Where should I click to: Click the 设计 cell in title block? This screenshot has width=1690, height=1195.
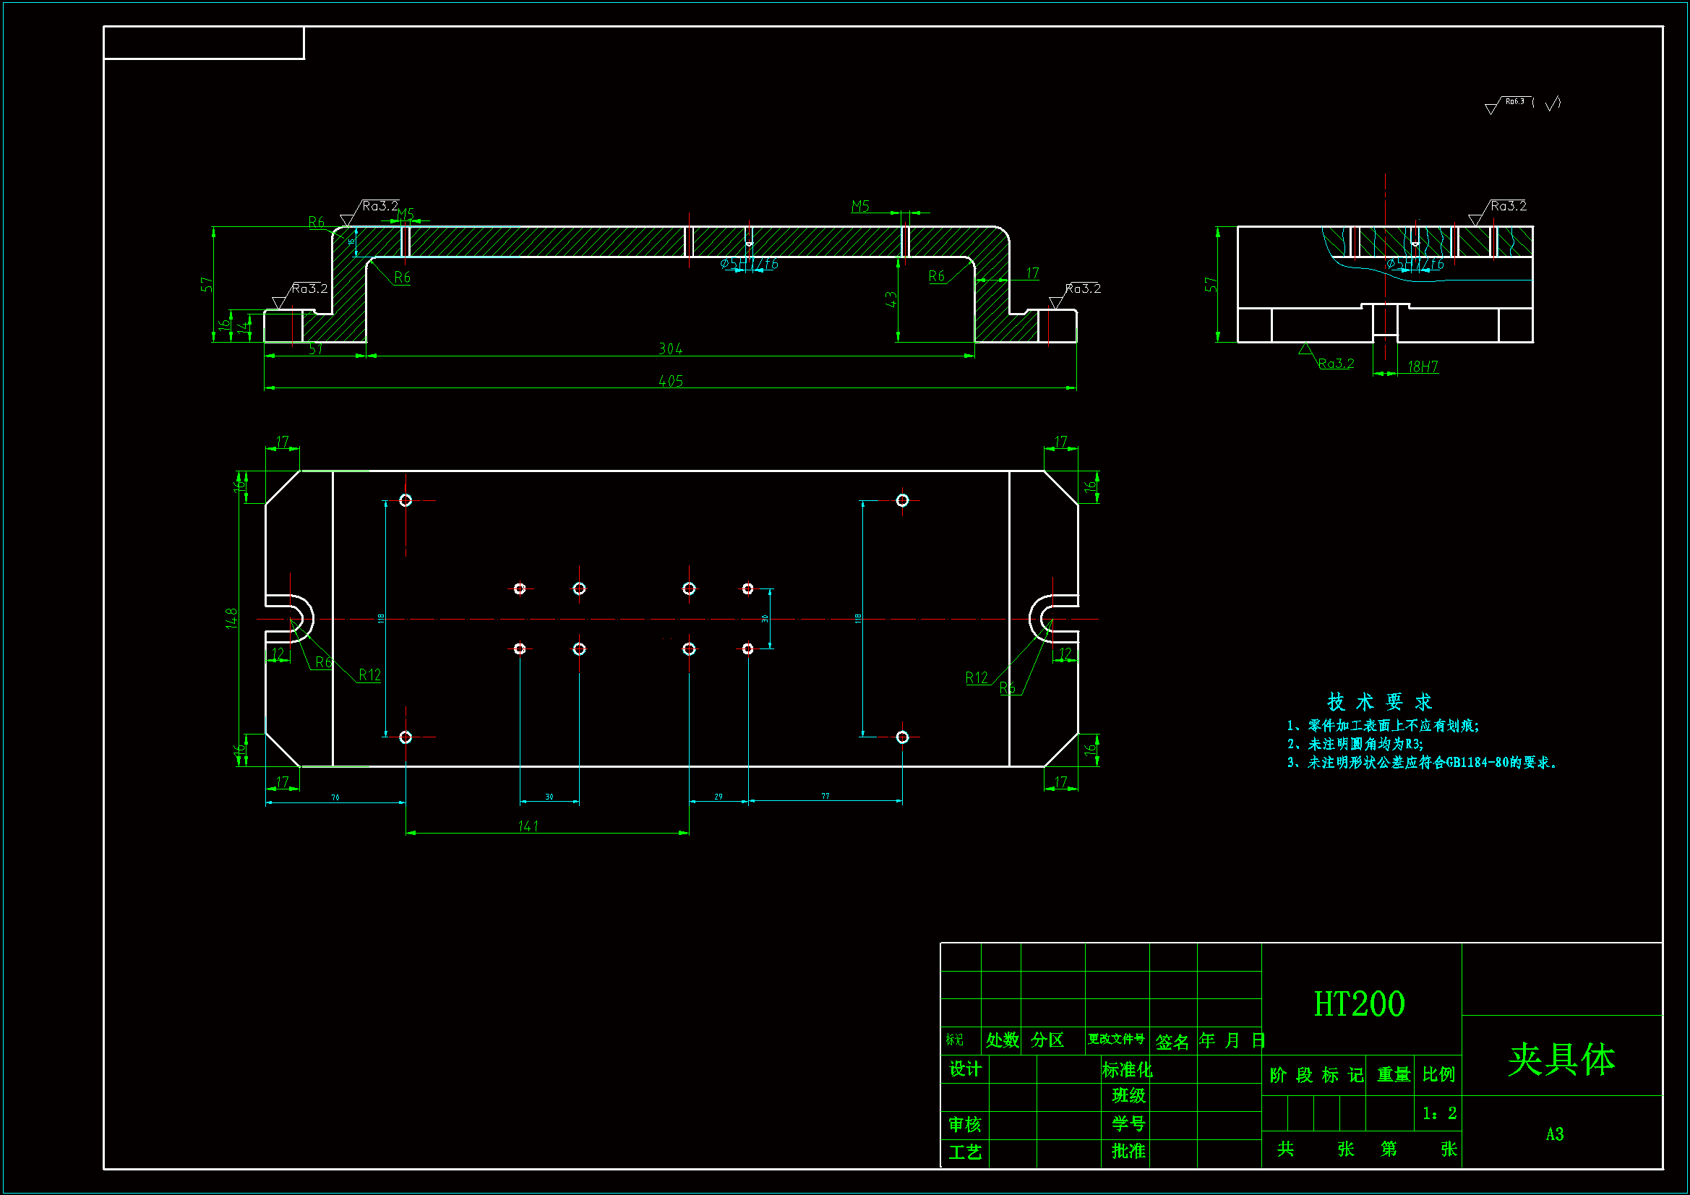click(964, 1069)
